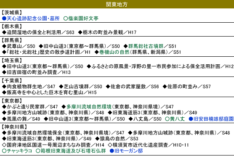Click the blue circle before 旧安田楠雄邸庭園

191,119
